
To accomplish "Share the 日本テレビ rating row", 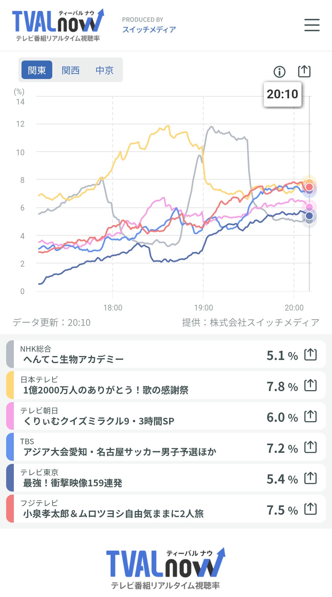I will click(310, 385).
